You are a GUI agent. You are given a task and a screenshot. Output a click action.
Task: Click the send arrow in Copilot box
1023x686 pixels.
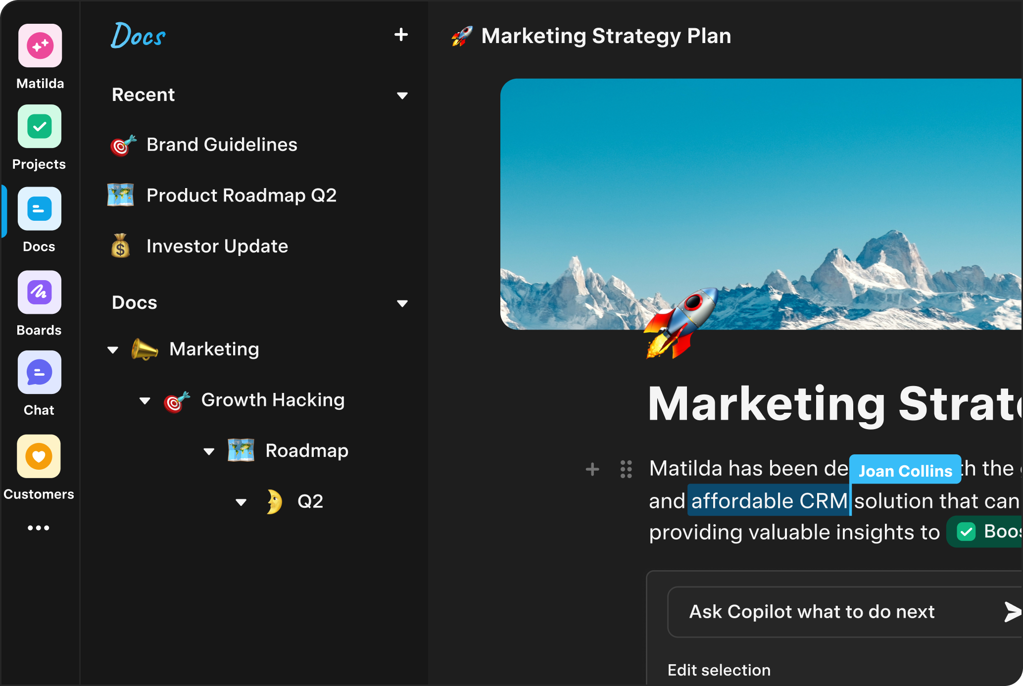1012,612
